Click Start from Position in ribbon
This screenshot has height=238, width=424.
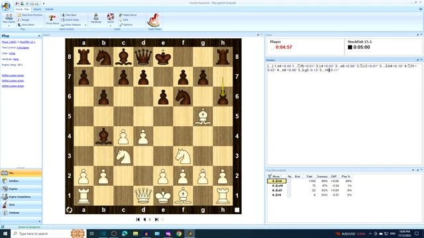pos(30,15)
